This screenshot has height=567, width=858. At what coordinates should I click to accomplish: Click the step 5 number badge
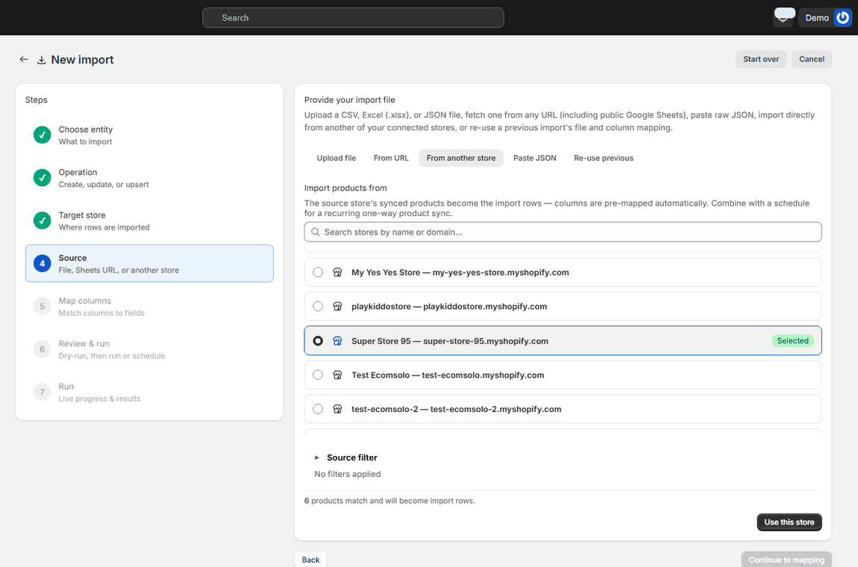(x=42, y=306)
